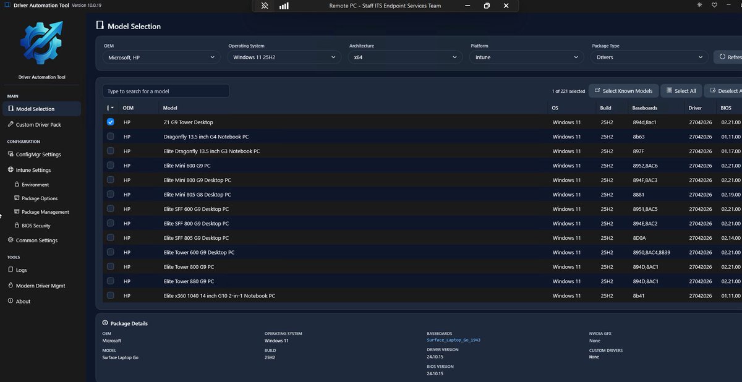Click the Surface_Laptop_Go_1943 baseboard link
The image size is (742, 382).
coord(453,341)
